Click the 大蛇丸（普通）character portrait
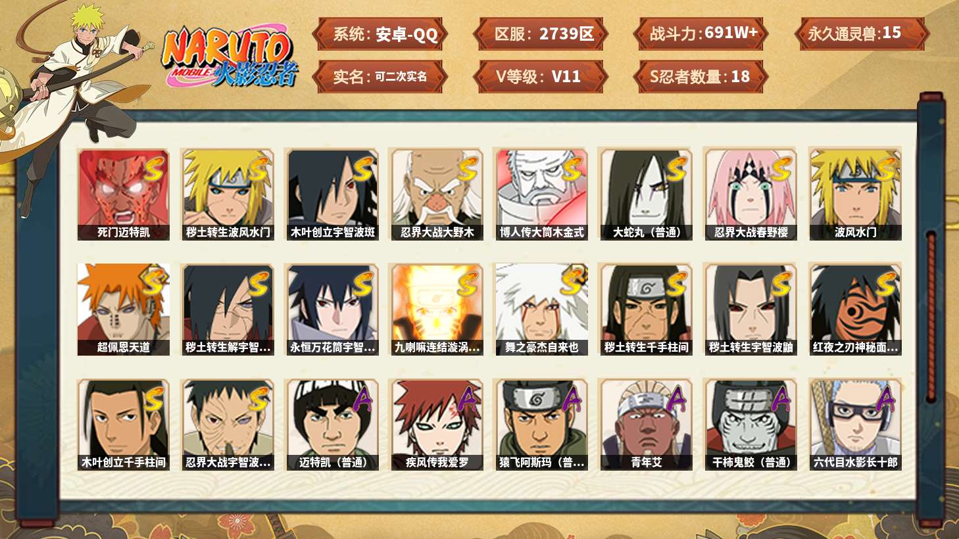Viewport: 959px width, 539px height. coord(646,195)
